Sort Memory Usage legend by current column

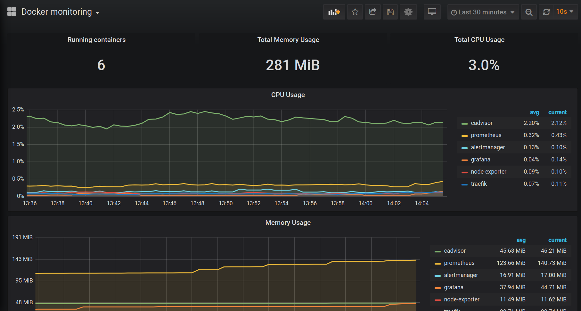click(x=557, y=240)
